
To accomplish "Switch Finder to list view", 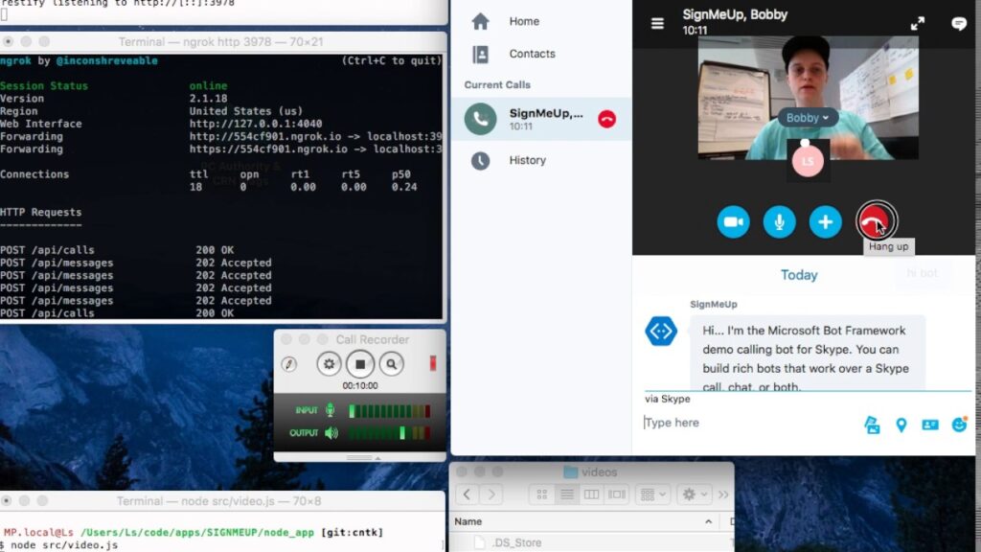I will (x=567, y=494).
